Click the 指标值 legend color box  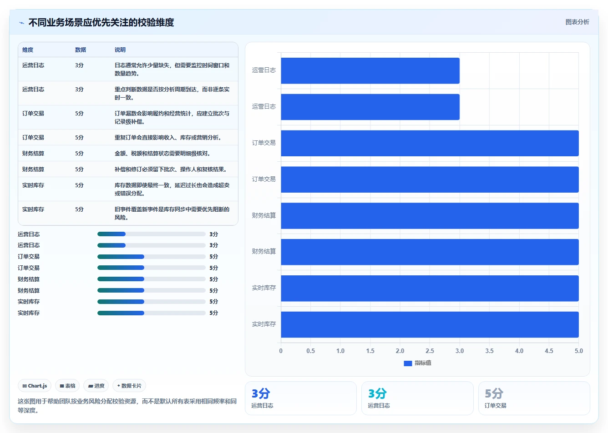[408, 363]
